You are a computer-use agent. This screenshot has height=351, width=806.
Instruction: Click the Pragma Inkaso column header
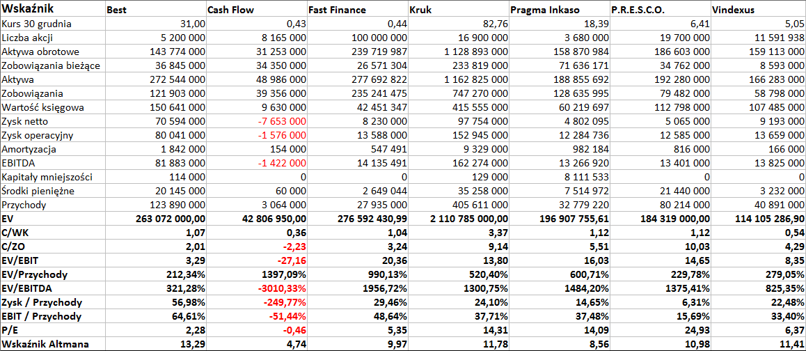(560, 9)
